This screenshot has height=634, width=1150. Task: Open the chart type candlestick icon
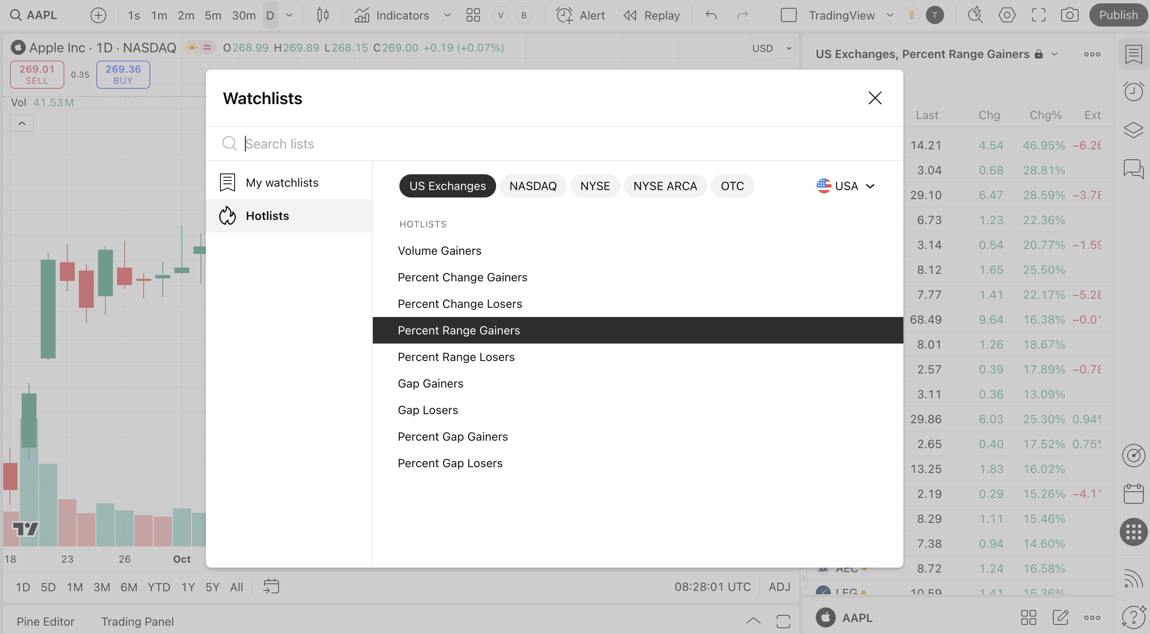(323, 15)
